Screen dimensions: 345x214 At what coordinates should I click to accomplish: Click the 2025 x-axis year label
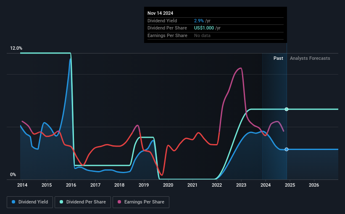[x=290, y=185]
